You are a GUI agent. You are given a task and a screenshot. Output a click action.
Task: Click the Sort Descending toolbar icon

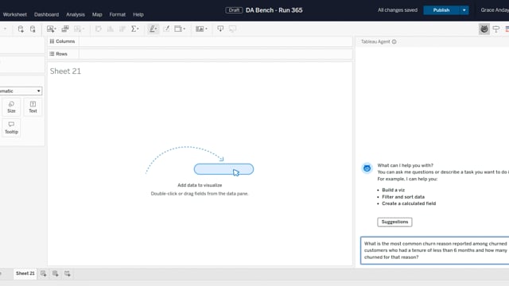coord(122,29)
